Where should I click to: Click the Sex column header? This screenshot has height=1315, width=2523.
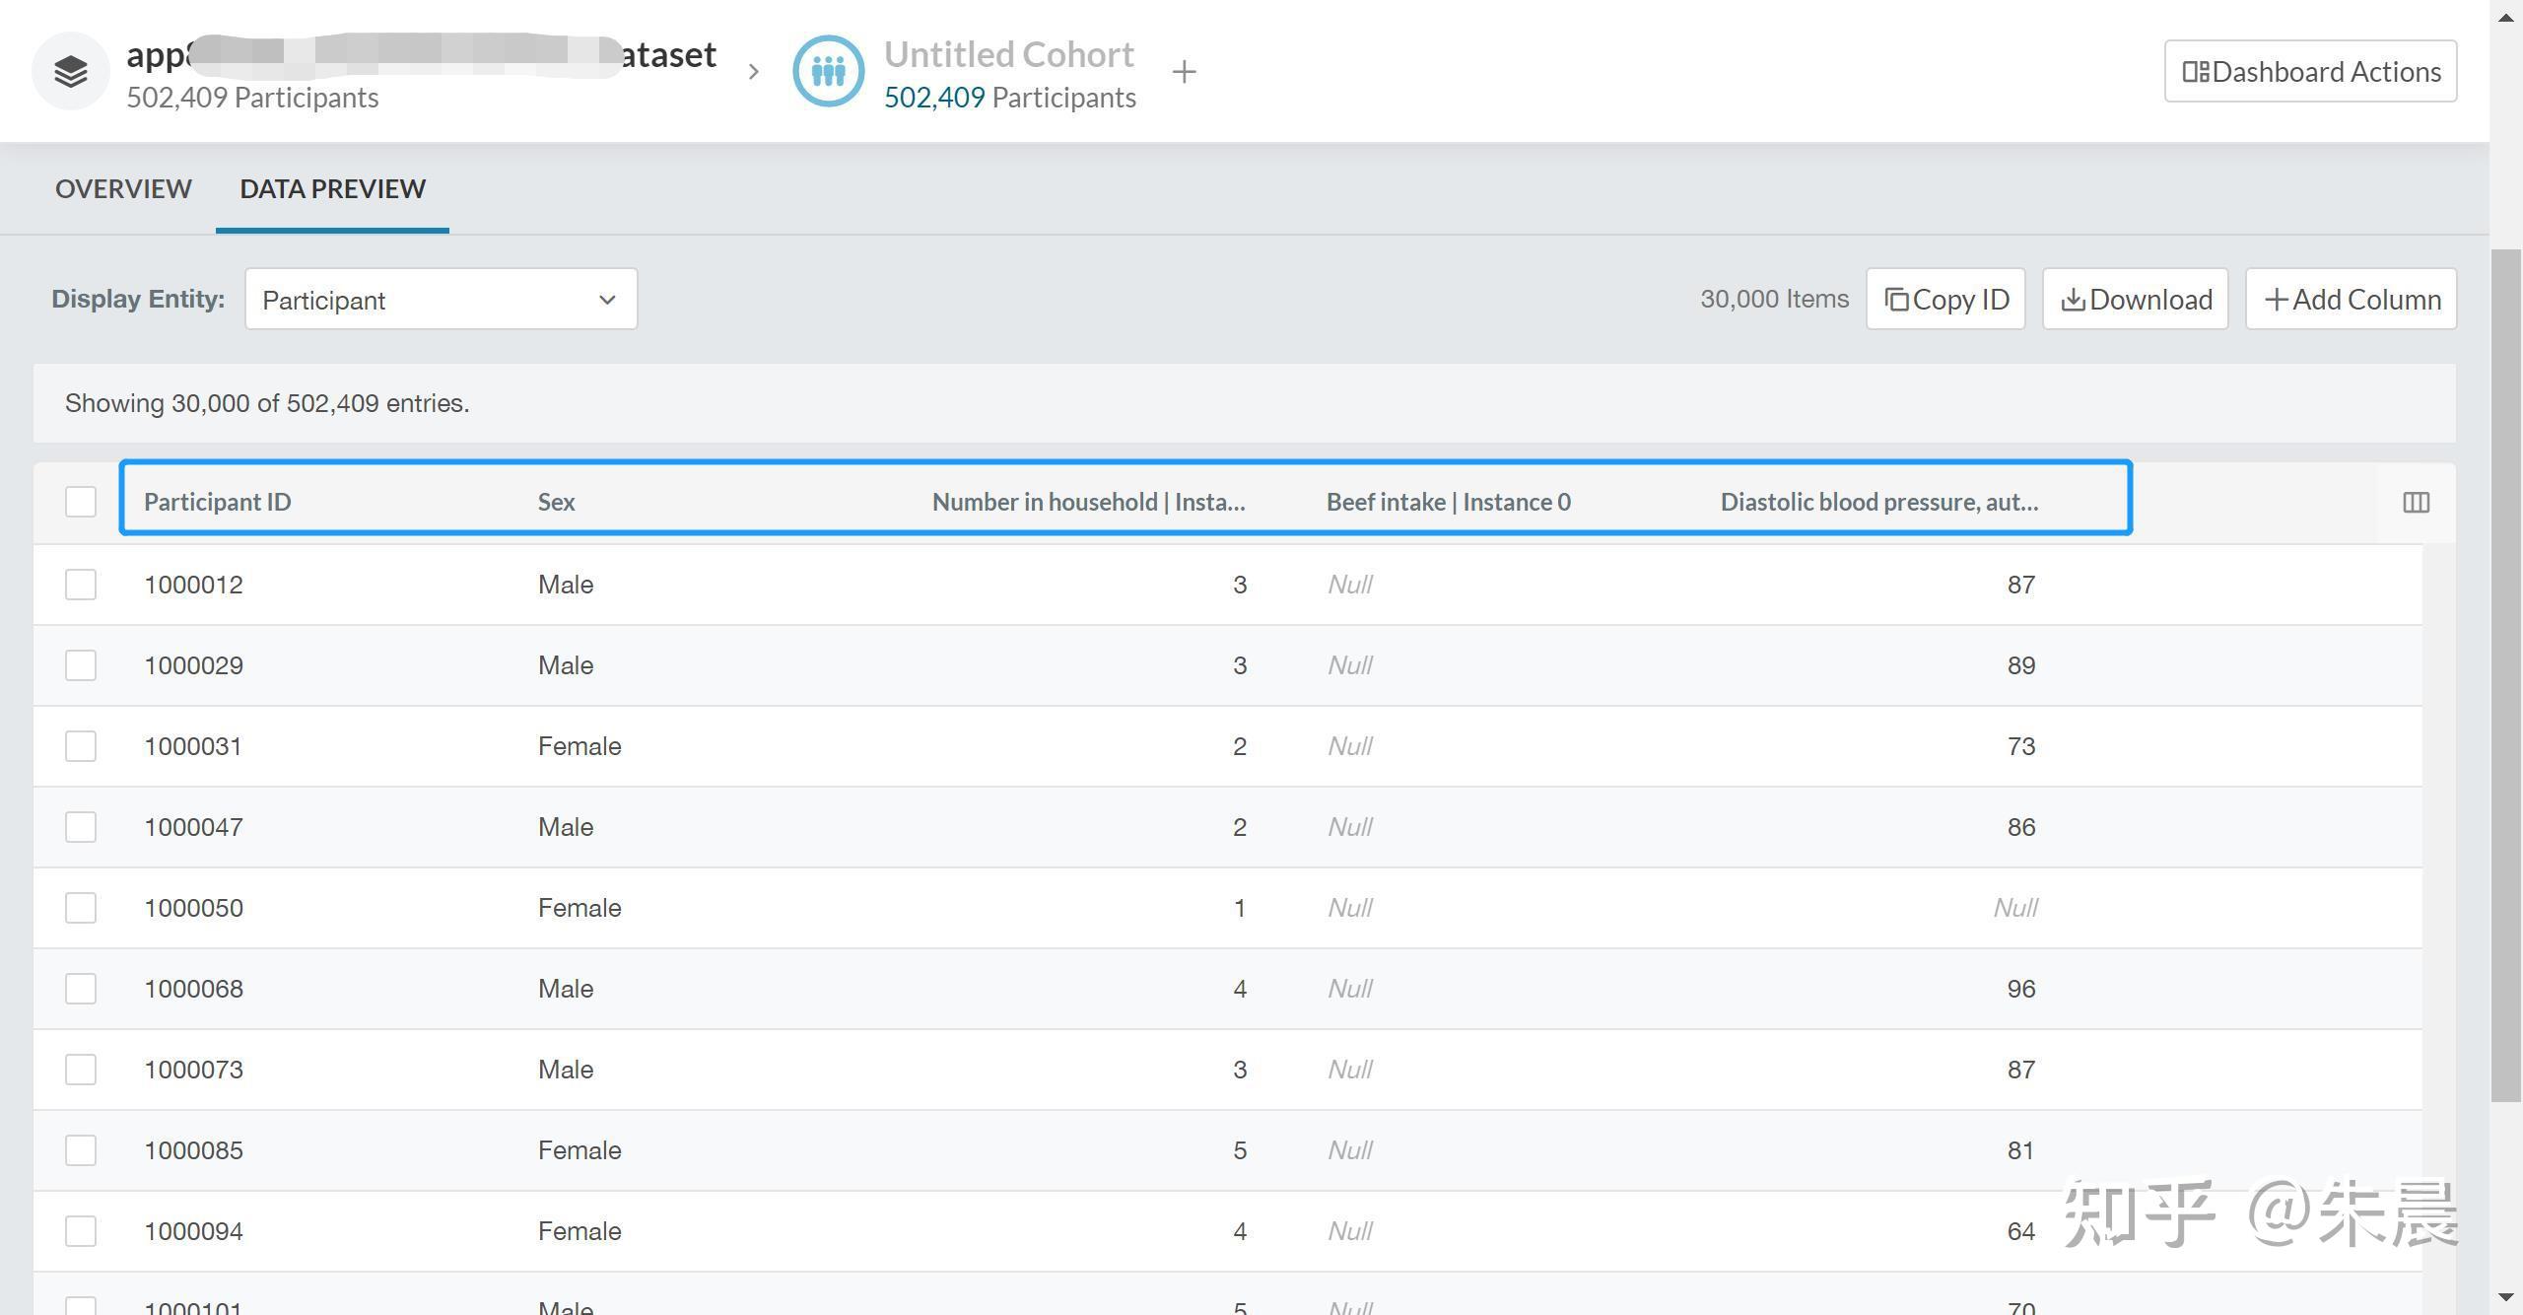point(557,502)
